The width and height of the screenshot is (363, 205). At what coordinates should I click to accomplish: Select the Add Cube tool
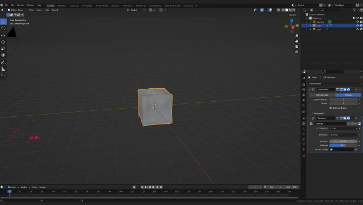coord(3,76)
